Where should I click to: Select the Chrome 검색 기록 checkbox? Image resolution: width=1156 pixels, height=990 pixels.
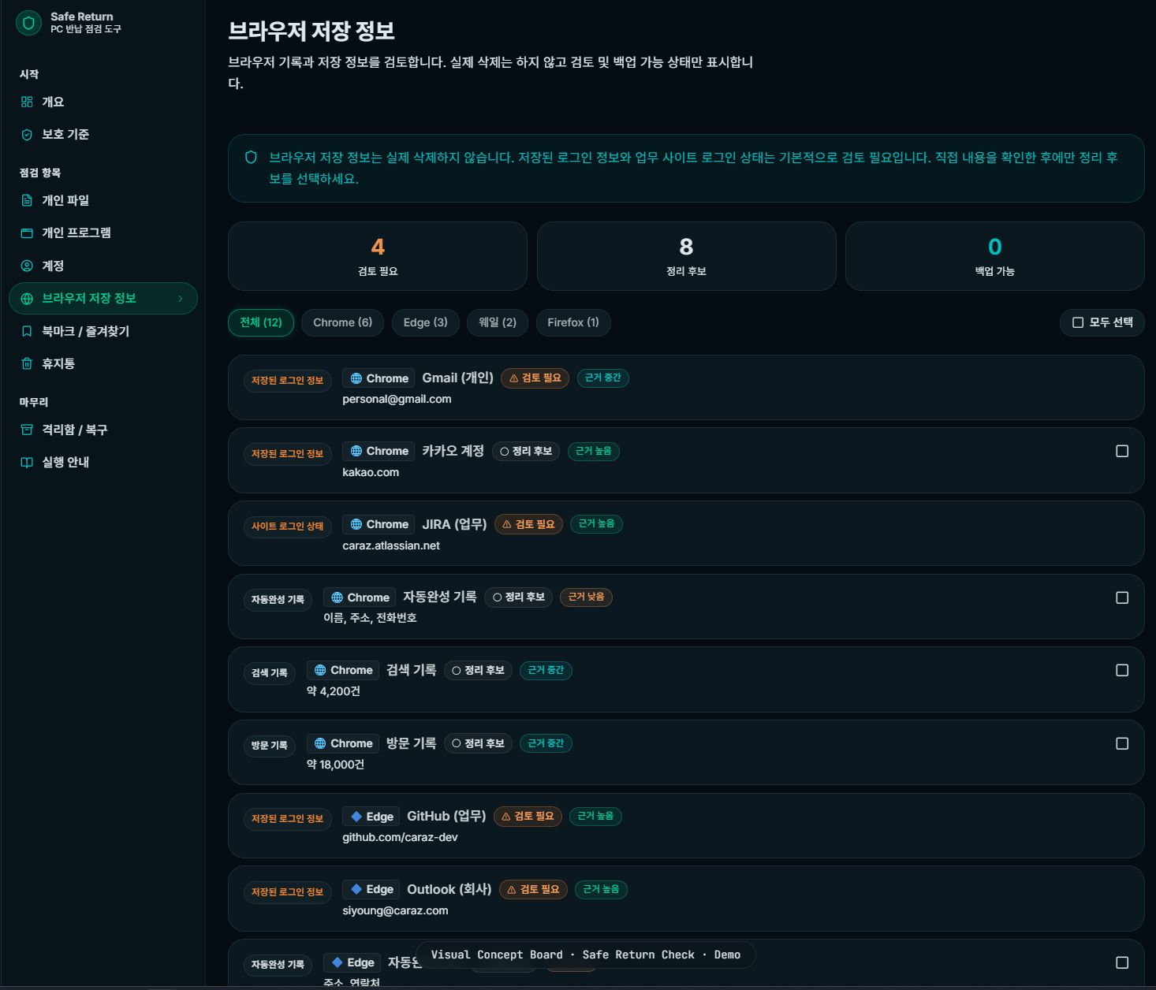[1122, 670]
